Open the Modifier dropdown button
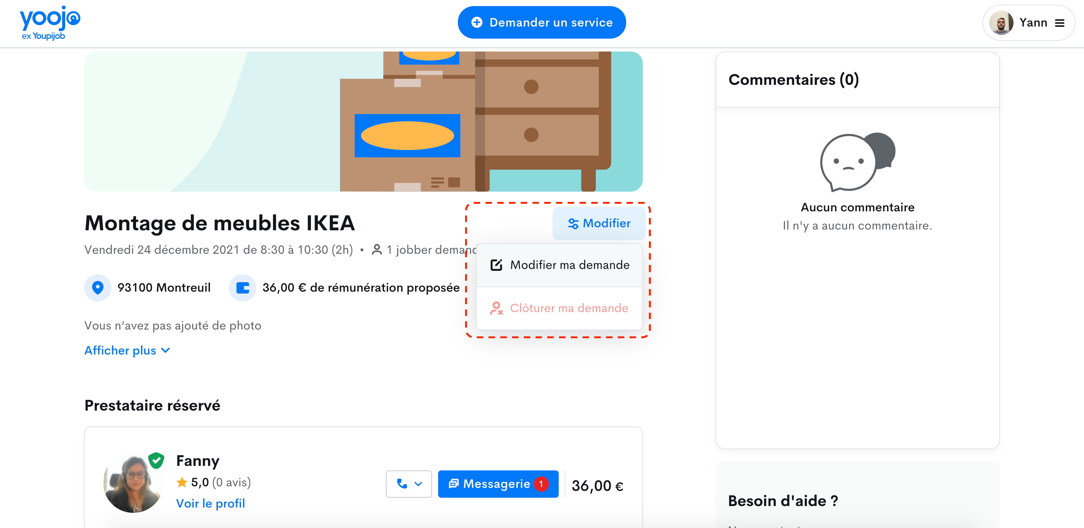Screen dimensions: 1084x528 point(598,223)
